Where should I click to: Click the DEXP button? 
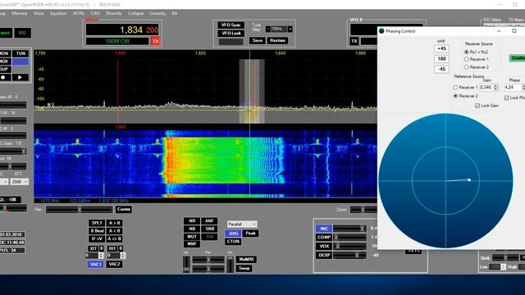click(324, 255)
